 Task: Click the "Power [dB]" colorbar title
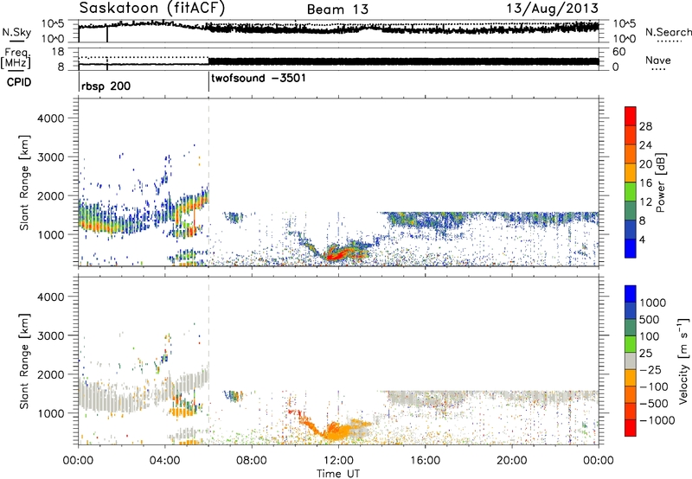660,182
